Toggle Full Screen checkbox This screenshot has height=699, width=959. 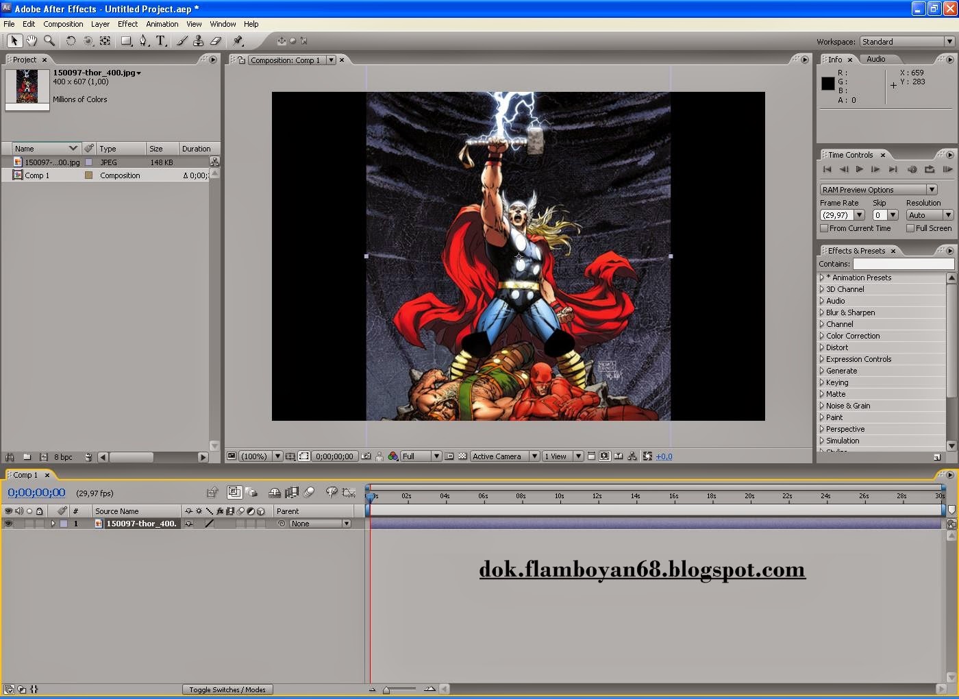click(910, 228)
